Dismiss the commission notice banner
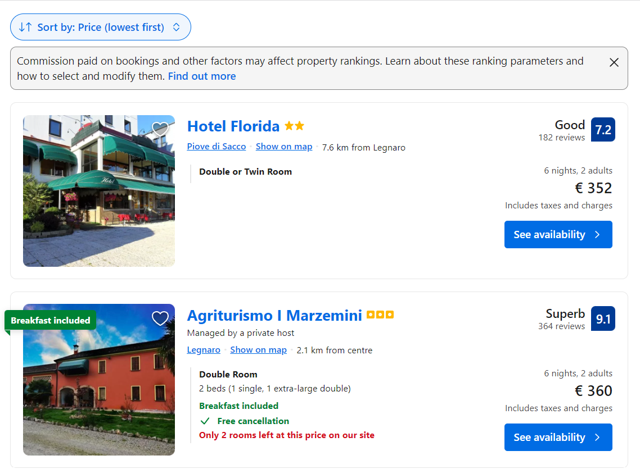 [x=614, y=62]
